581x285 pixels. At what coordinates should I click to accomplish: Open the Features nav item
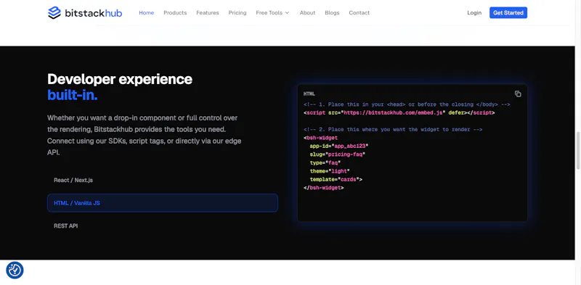208,12
